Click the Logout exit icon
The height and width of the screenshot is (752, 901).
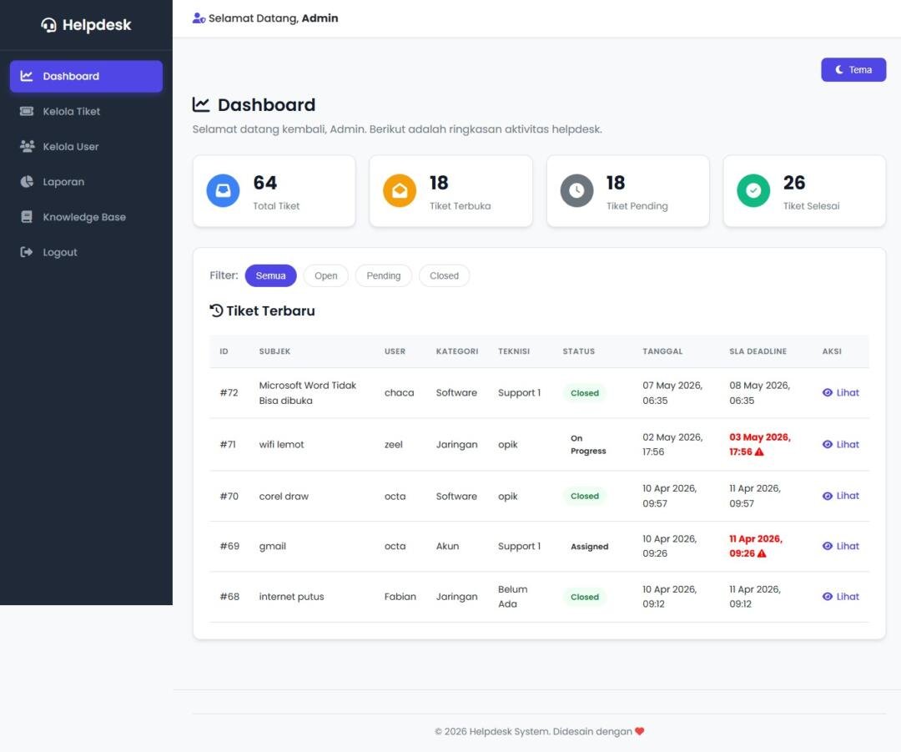(27, 252)
